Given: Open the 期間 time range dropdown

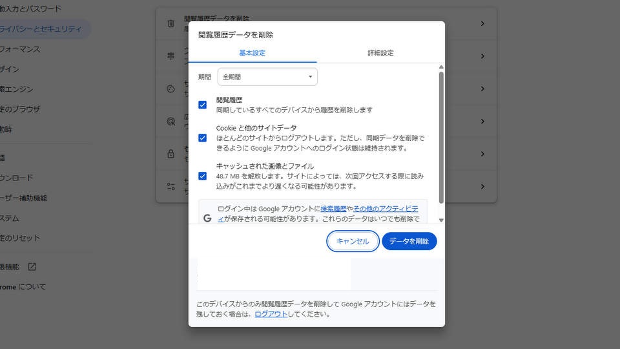Looking at the screenshot, I should point(267,77).
